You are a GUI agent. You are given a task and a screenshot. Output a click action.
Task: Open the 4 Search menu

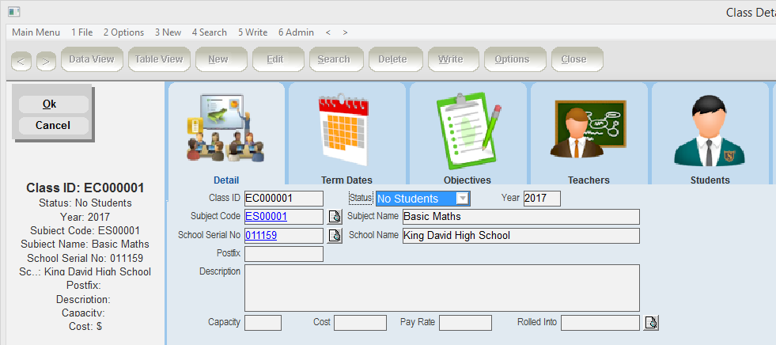(x=210, y=32)
